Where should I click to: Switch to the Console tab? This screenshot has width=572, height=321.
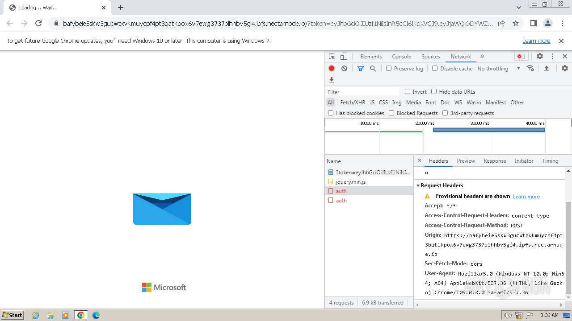(401, 57)
